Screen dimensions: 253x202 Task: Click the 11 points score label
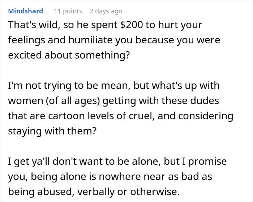68,11
